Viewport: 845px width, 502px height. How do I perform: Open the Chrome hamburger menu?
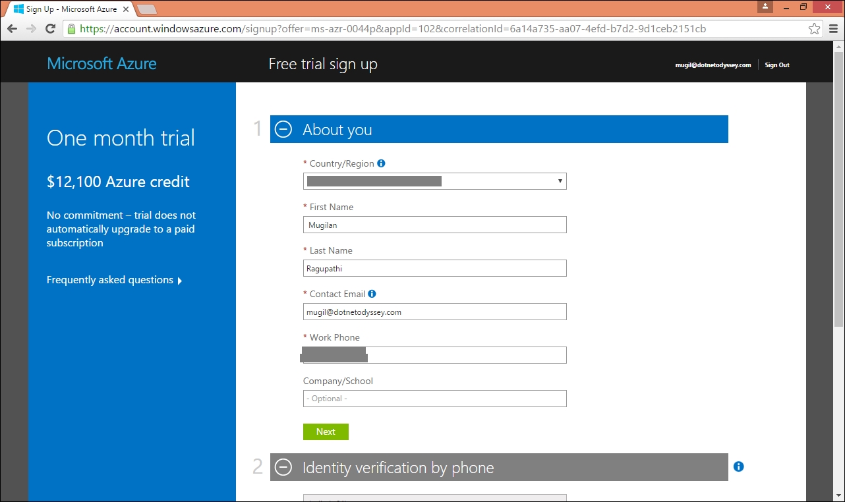(x=832, y=29)
